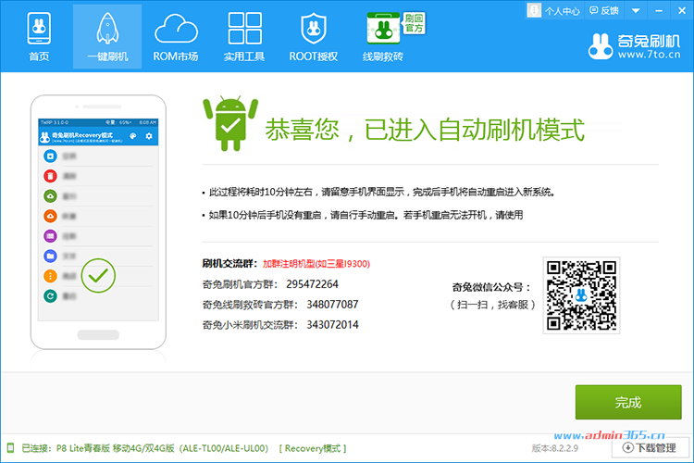The height and width of the screenshot is (463, 694).
Task: Click the teal reboot icon in phone preview
Action: pos(51,296)
